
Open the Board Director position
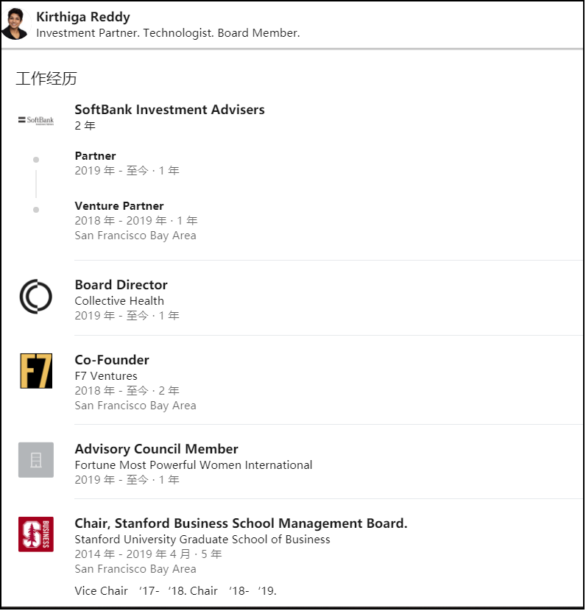(x=121, y=285)
